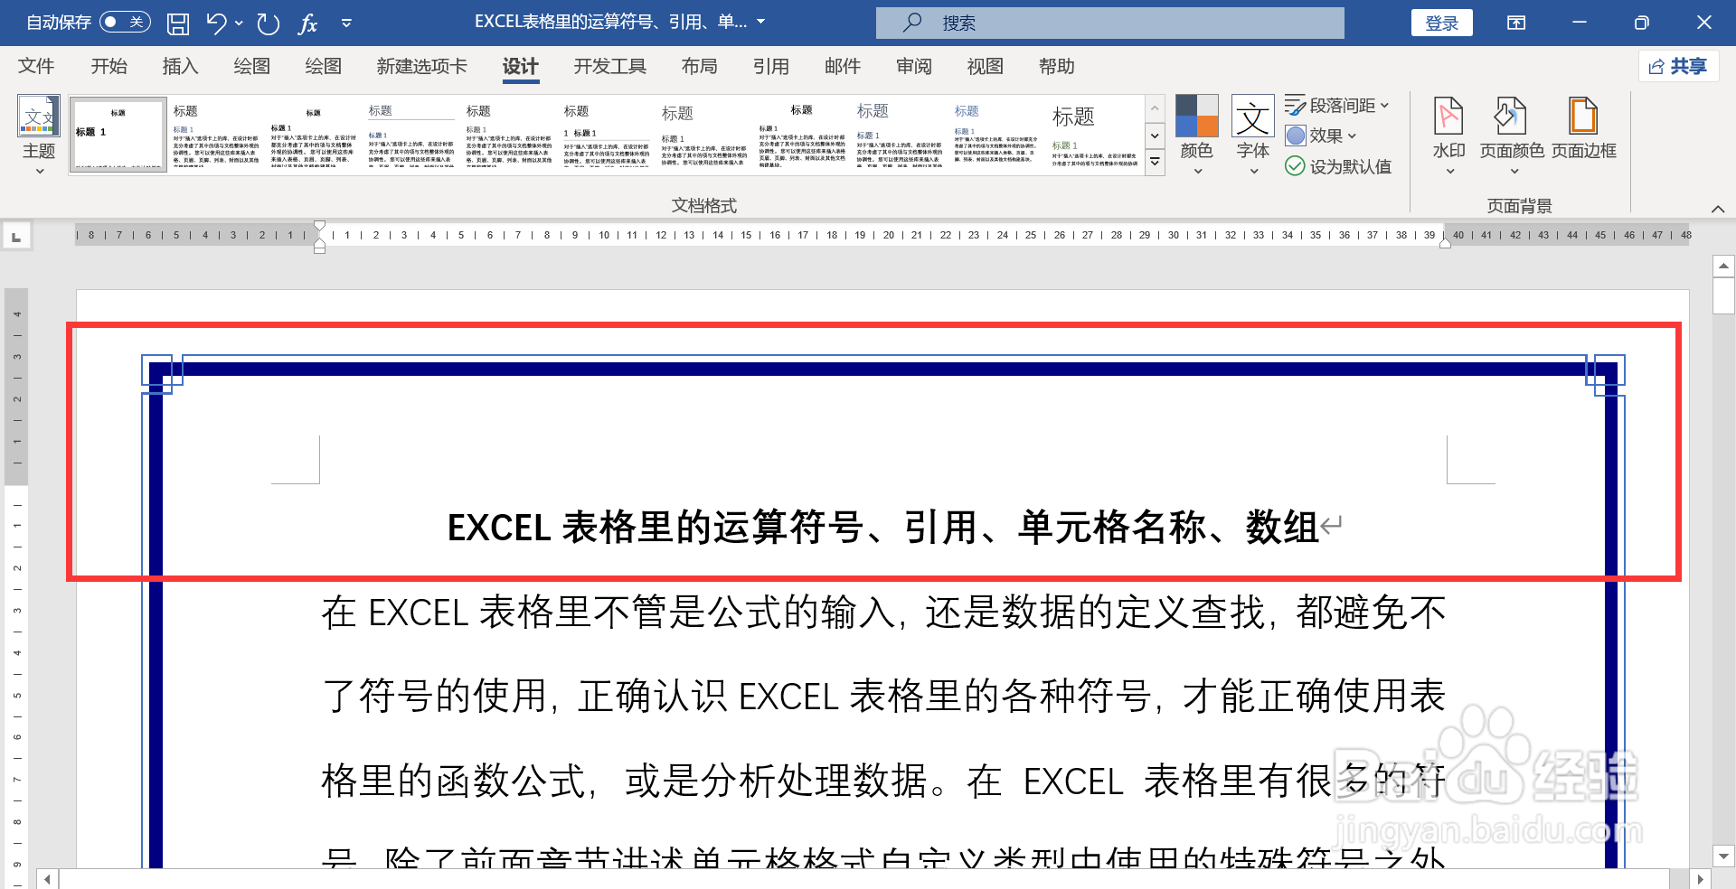Click the Save icon in title bar
Screen dimensions: 1736x889
pyautogui.click(x=178, y=23)
